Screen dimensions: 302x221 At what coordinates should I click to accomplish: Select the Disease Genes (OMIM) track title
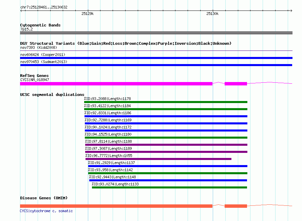[44, 198]
